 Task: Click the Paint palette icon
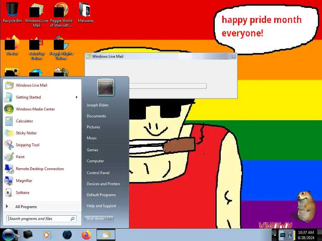pyautogui.click(x=9, y=157)
